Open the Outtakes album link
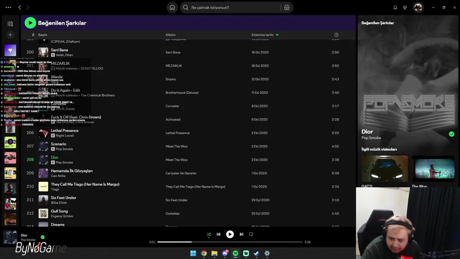The height and width of the screenshot is (259, 460). click(x=172, y=213)
